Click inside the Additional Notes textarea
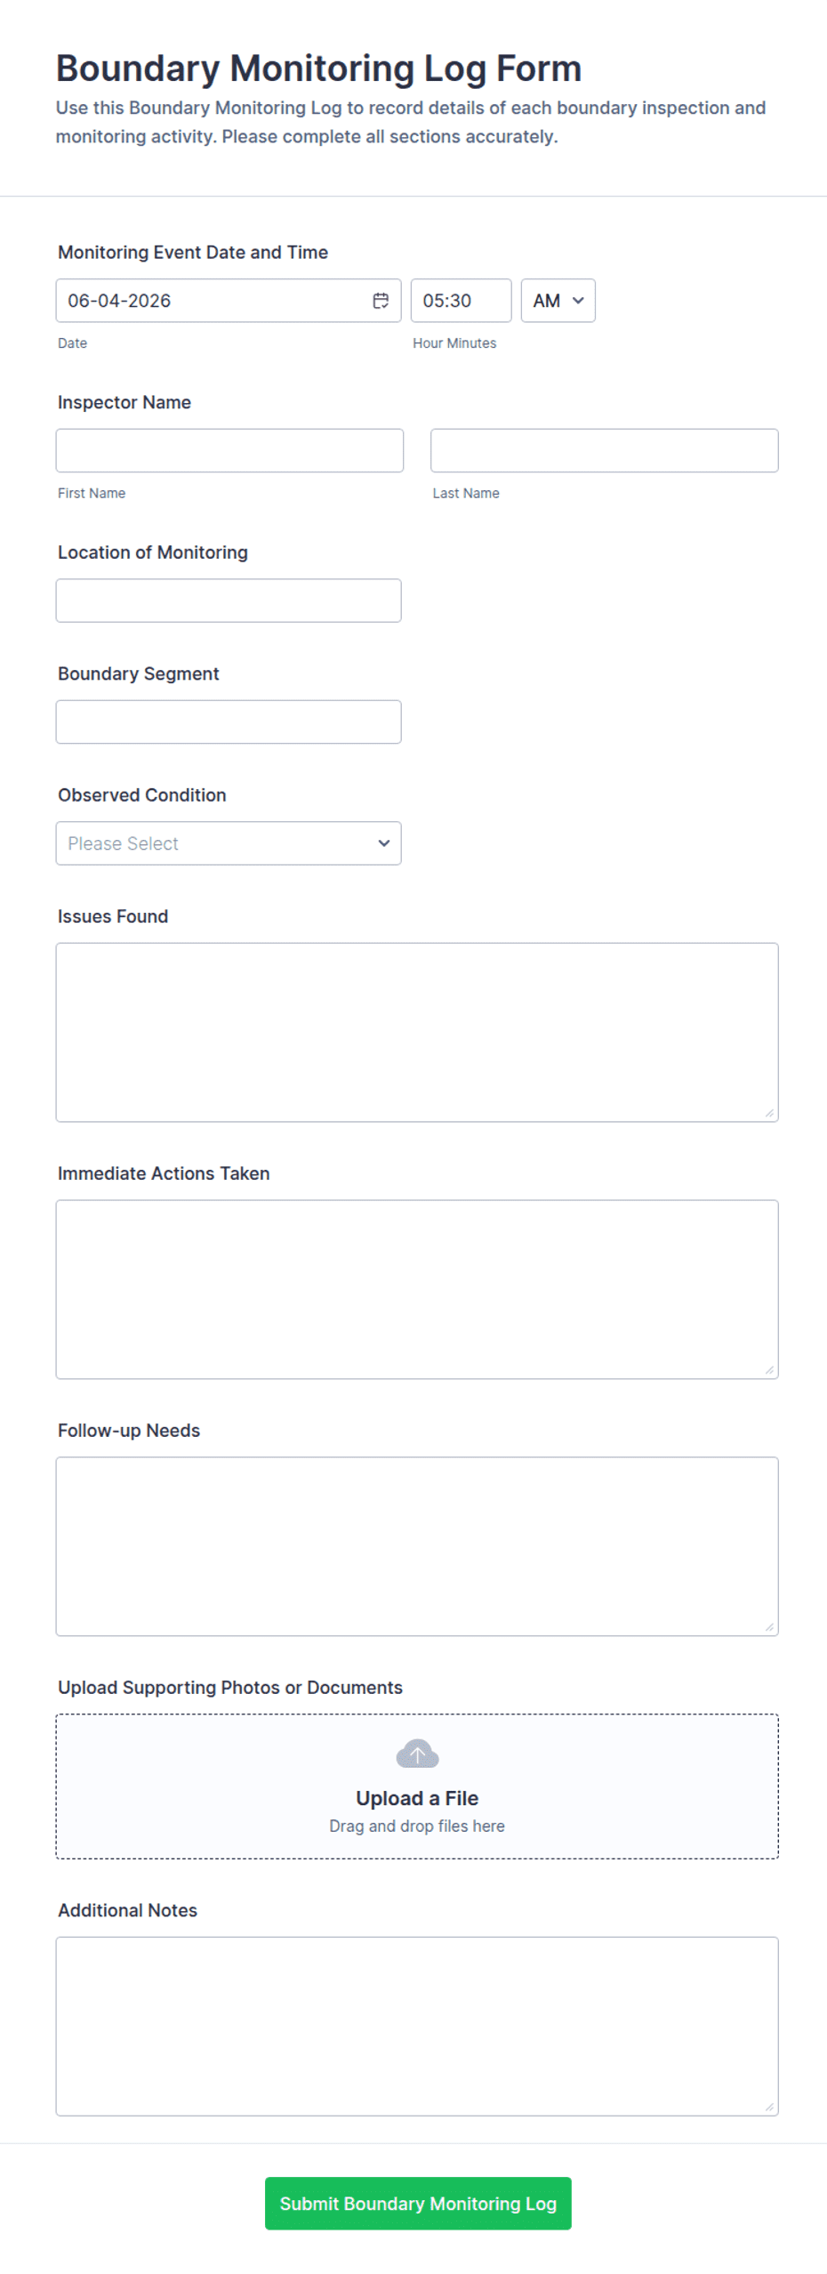The image size is (827, 2274). (417, 2027)
